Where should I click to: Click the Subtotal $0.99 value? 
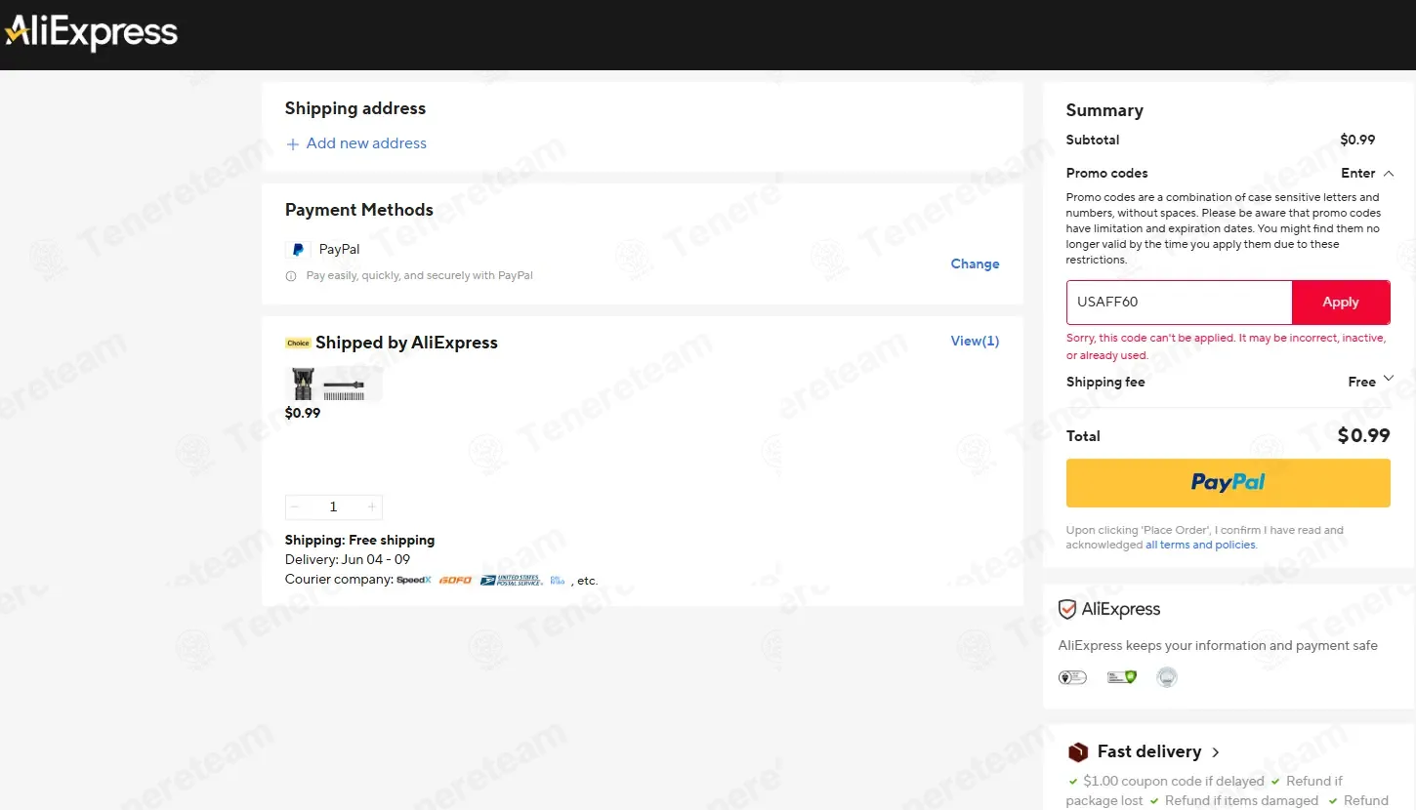1357,140
